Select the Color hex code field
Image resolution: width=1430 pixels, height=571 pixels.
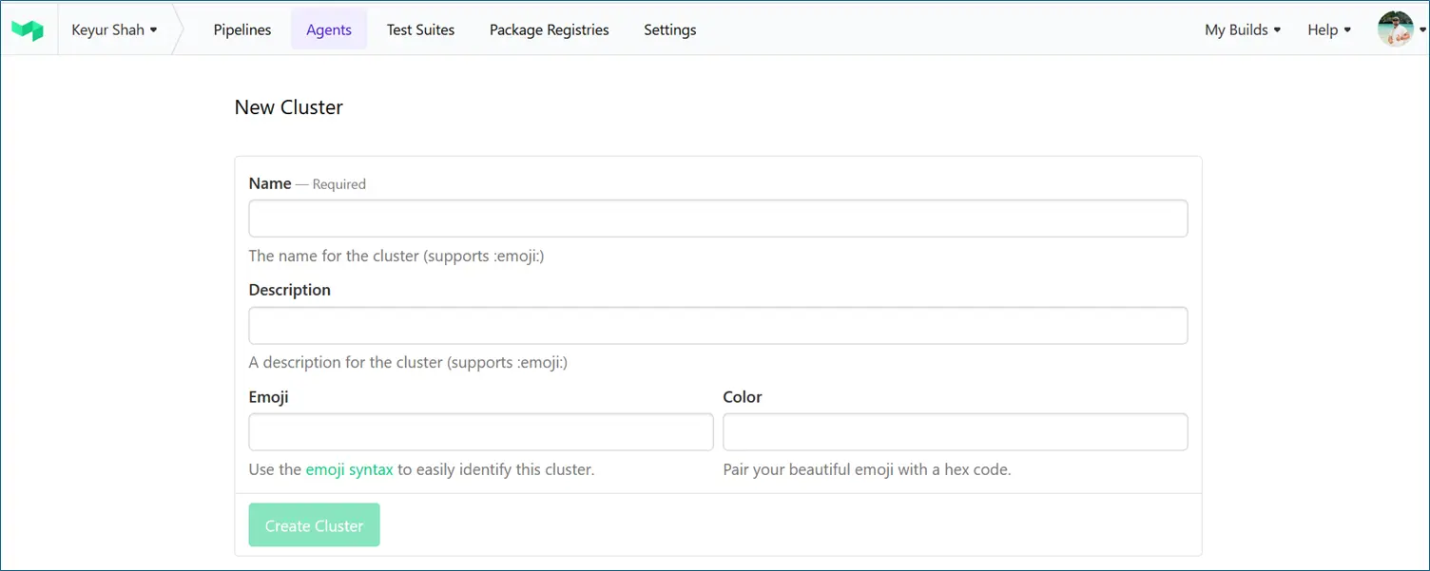(955, 431)
